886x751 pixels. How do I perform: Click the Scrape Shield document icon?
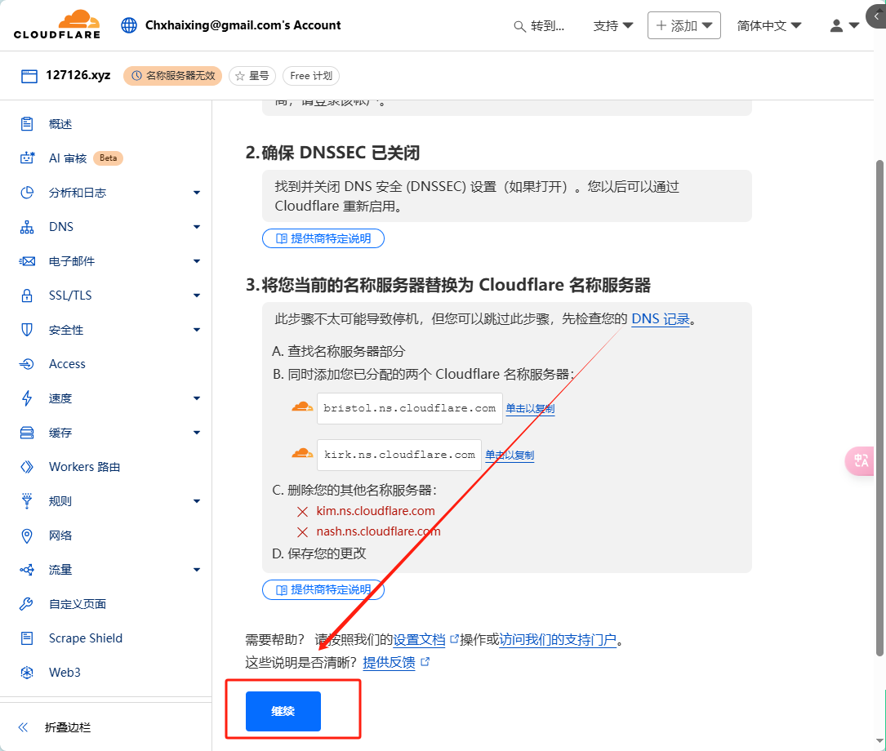click(27, 638)
